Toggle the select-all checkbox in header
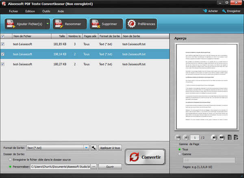This screenshot has width=244, height=178. tap(3, 36)
